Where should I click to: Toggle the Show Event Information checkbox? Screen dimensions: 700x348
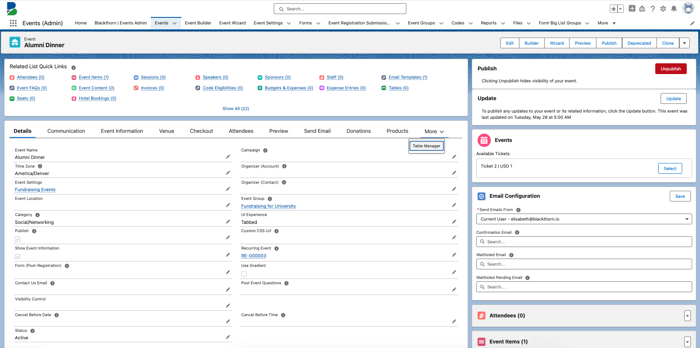18,257
